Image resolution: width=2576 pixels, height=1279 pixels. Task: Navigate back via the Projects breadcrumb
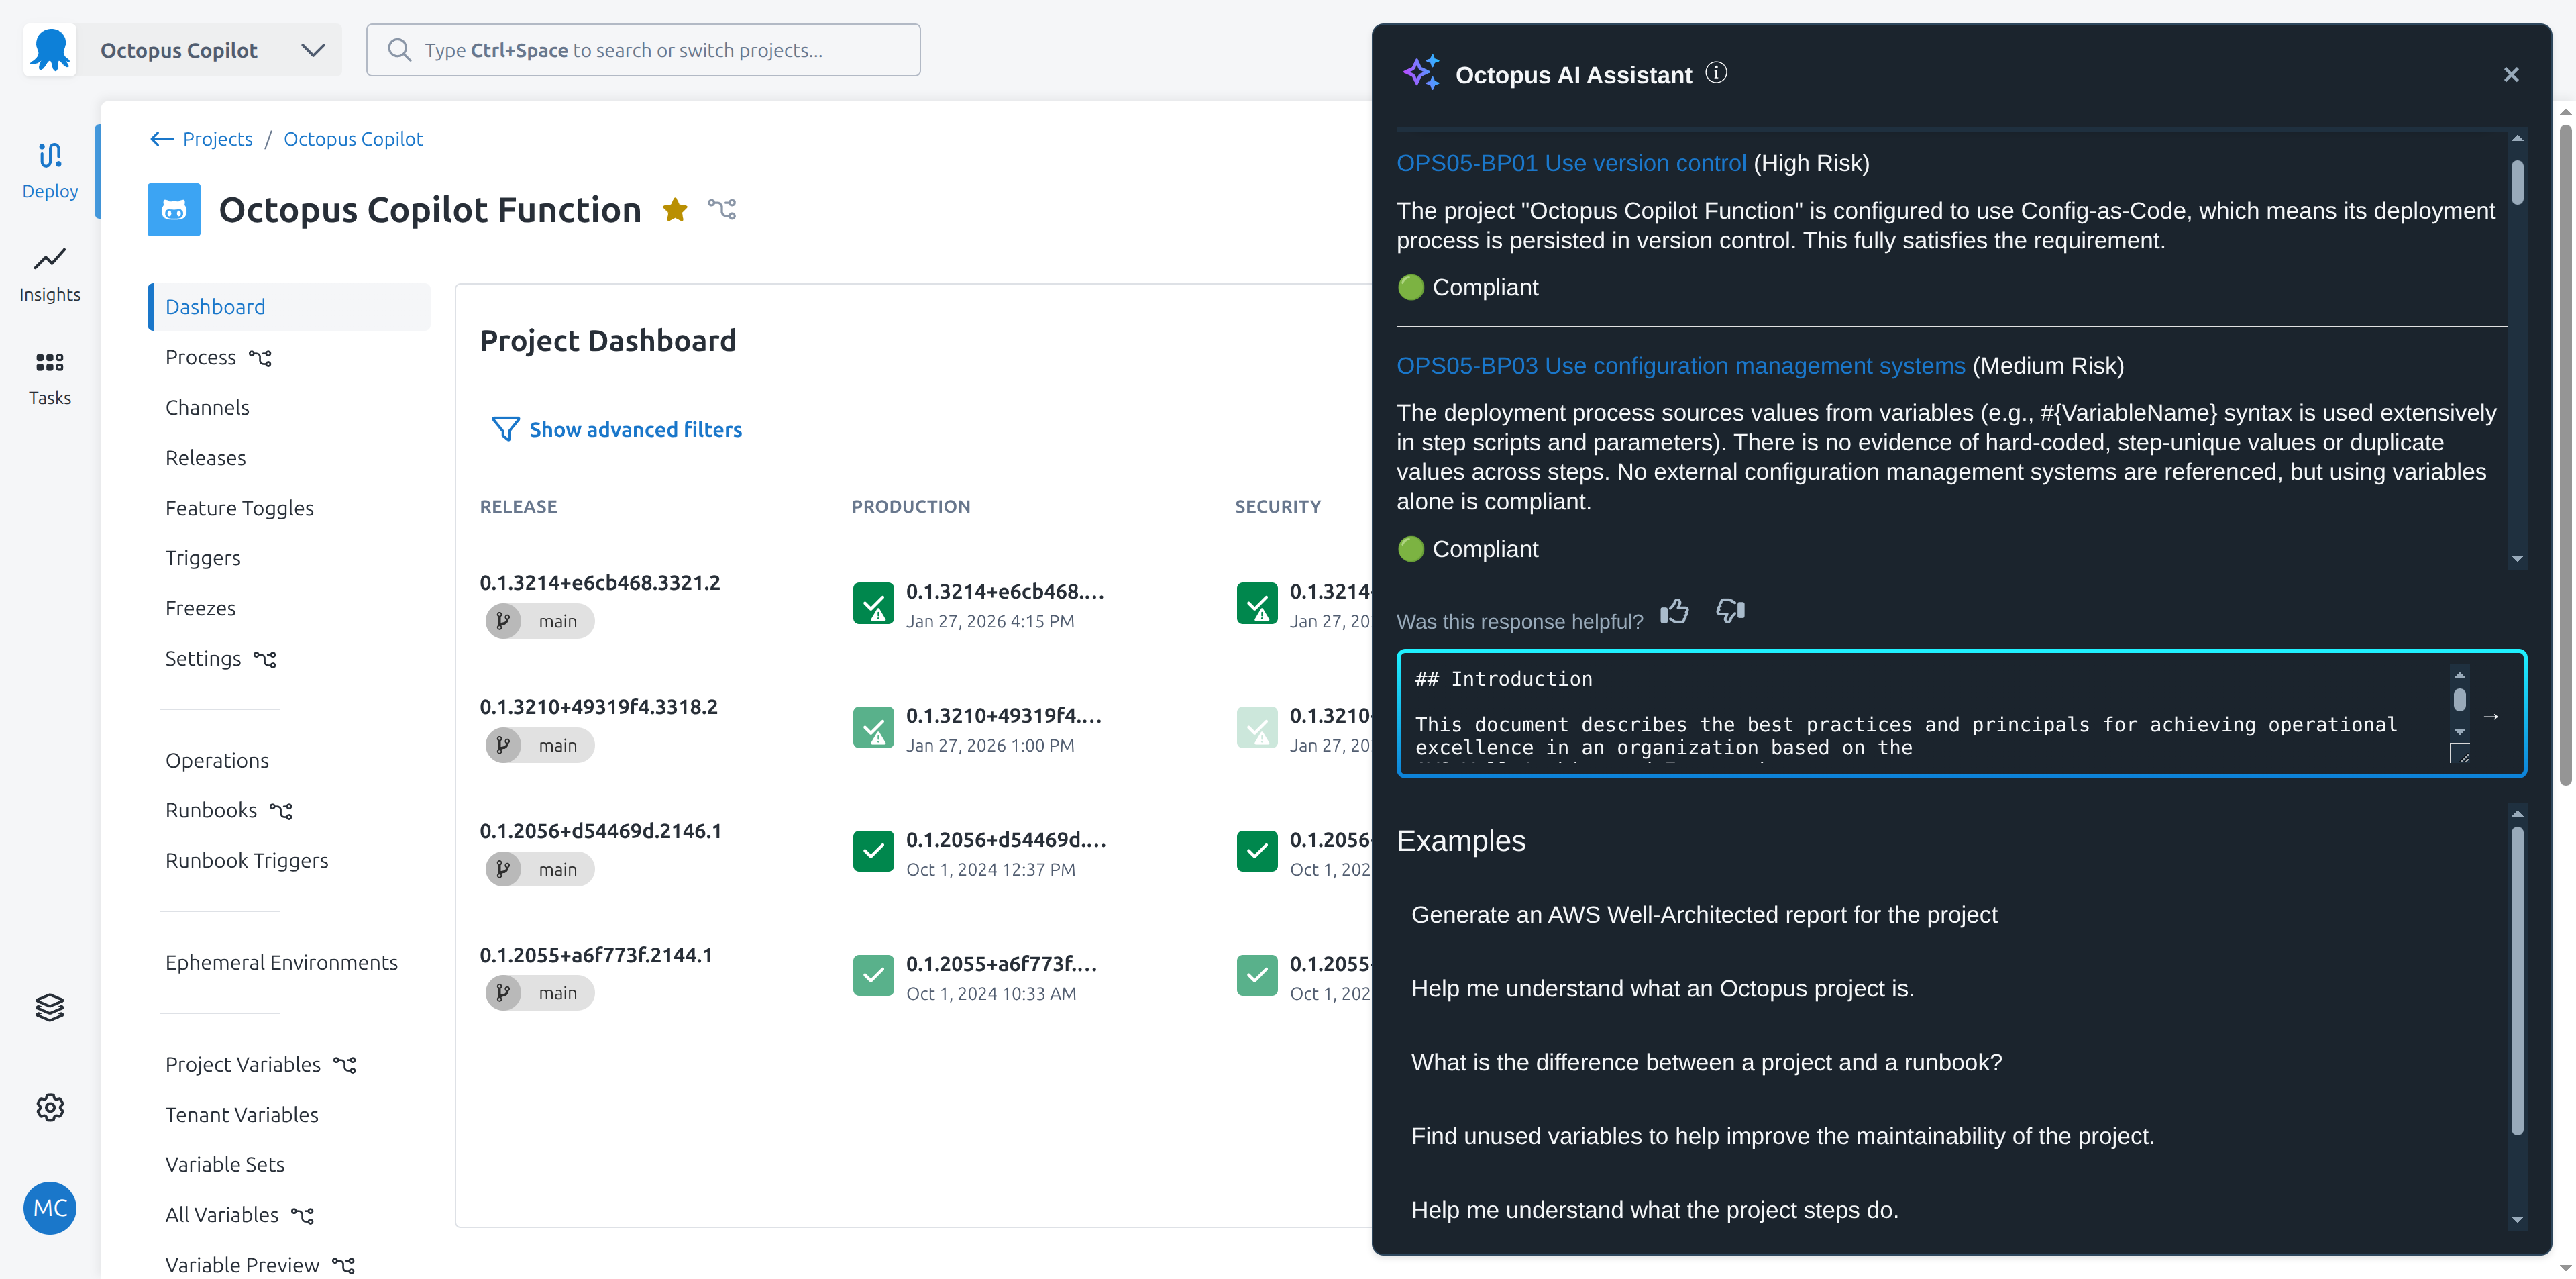point(217,138)
